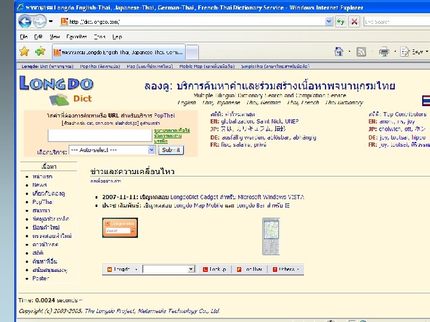This screenshot has height=322, width=430.
Task: Click the browser Back arrow button
Action: (x=25, y=21)
